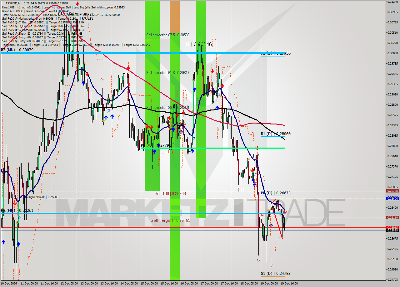Click the 0.31240 price axis value
The image size is (400, 287).
(392, 2)
